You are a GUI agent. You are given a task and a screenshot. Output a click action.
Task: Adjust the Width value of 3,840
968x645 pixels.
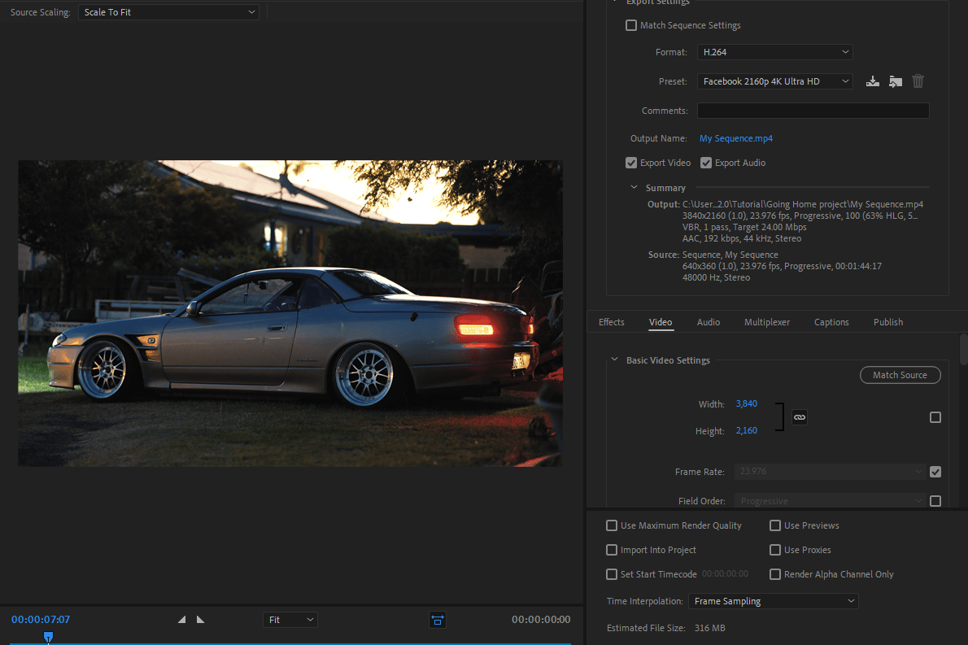coord(747,403)
